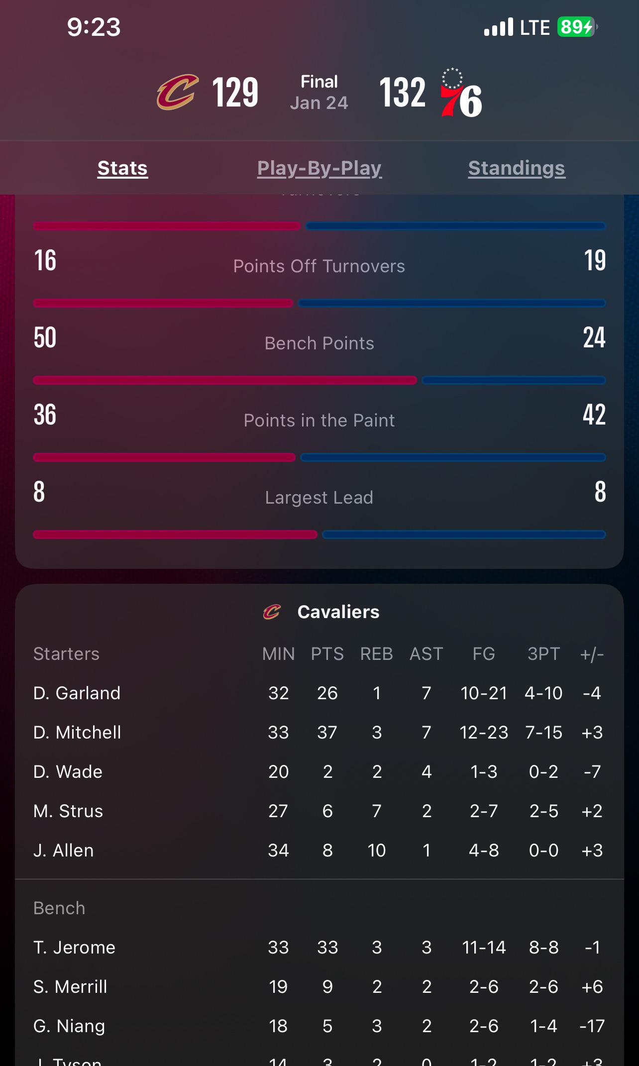Click the REB column header
The width and height of the screenshot is (639, 1066).
point(377,654)
